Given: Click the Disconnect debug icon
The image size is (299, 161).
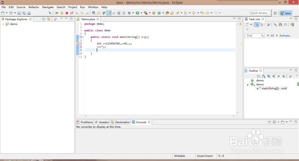Looking at the screenshot, I should [x=72, y=13].
